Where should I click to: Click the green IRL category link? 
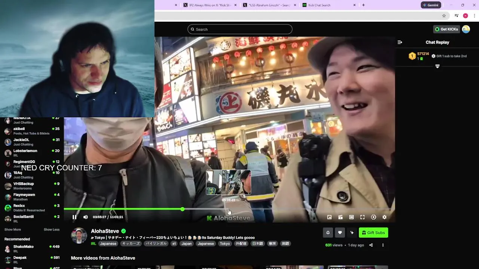pos(94,244)
